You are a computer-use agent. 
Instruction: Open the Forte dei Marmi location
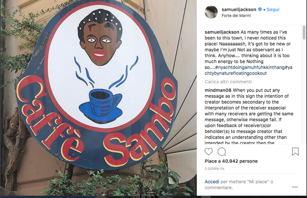236,16
